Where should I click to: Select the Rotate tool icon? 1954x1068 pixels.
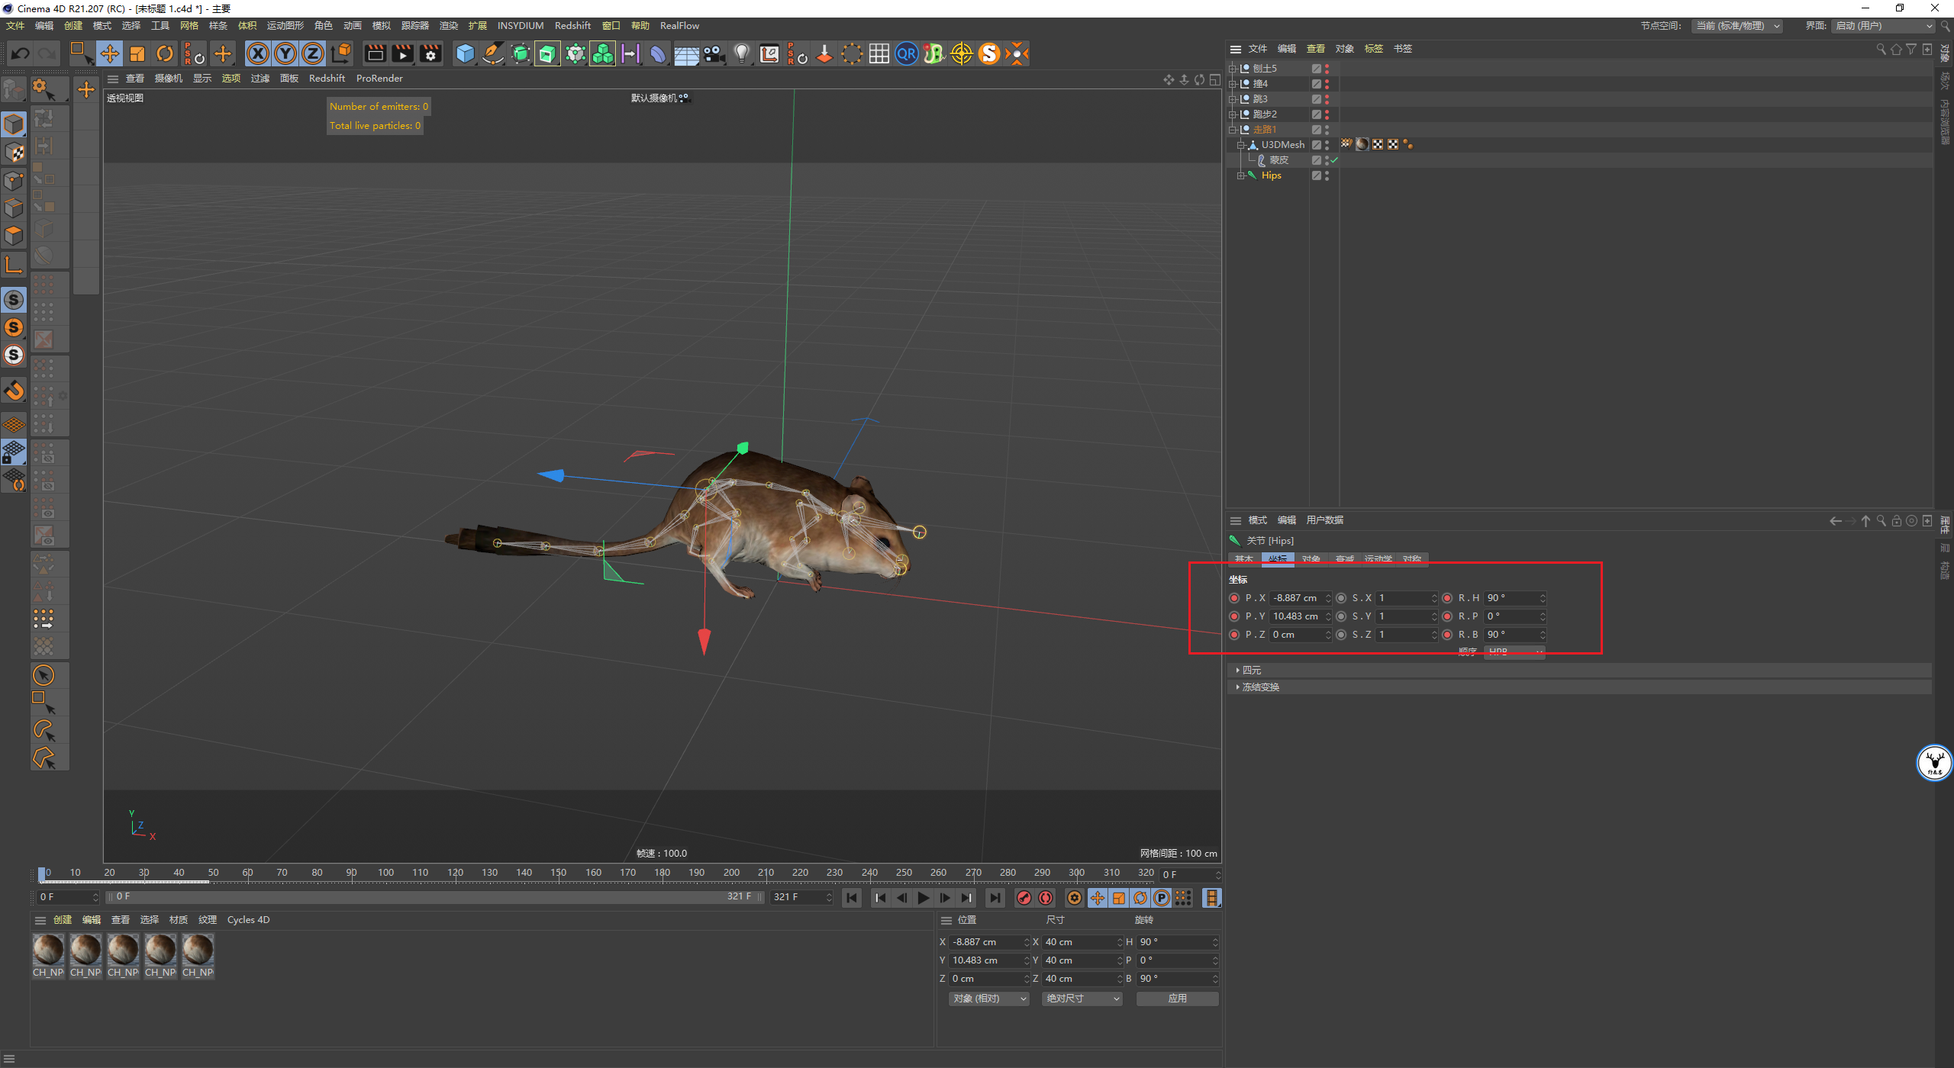coord(165,53)
